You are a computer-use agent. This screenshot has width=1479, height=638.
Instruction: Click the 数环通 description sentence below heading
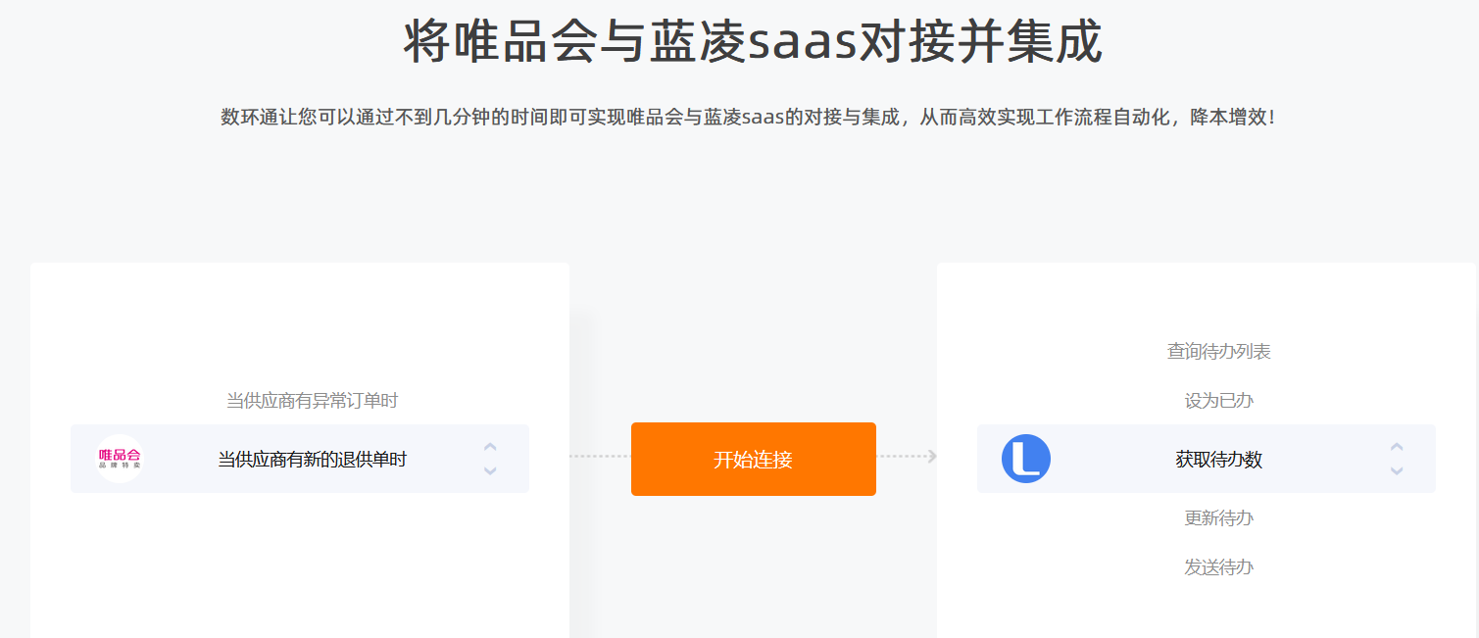click(749, 118)
